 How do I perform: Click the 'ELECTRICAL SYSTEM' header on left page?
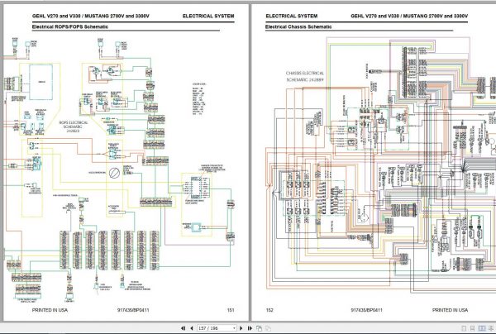208,16
